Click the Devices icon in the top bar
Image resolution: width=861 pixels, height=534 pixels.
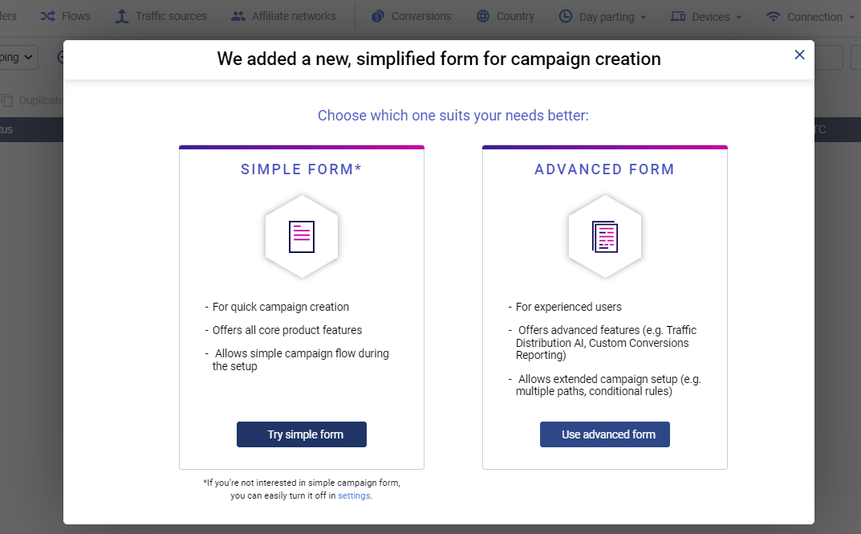click(678, 16)
